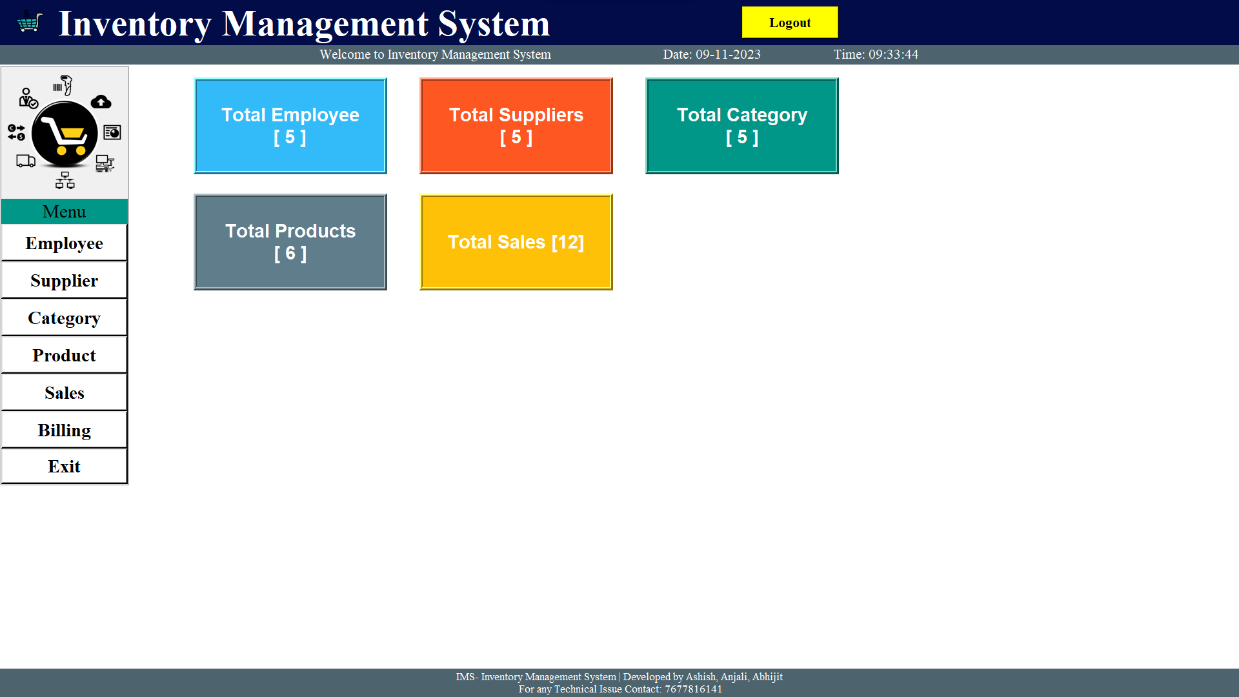Click the Total Employee dashboard tile
This screenshot has height=697, width=1239.
coord(290,125)
